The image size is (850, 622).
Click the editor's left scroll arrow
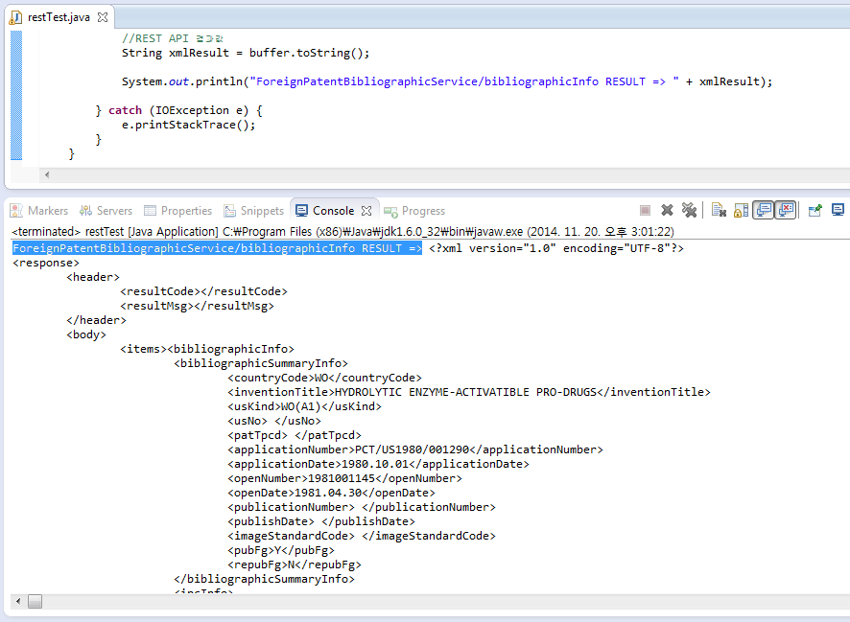pos(46,174)
